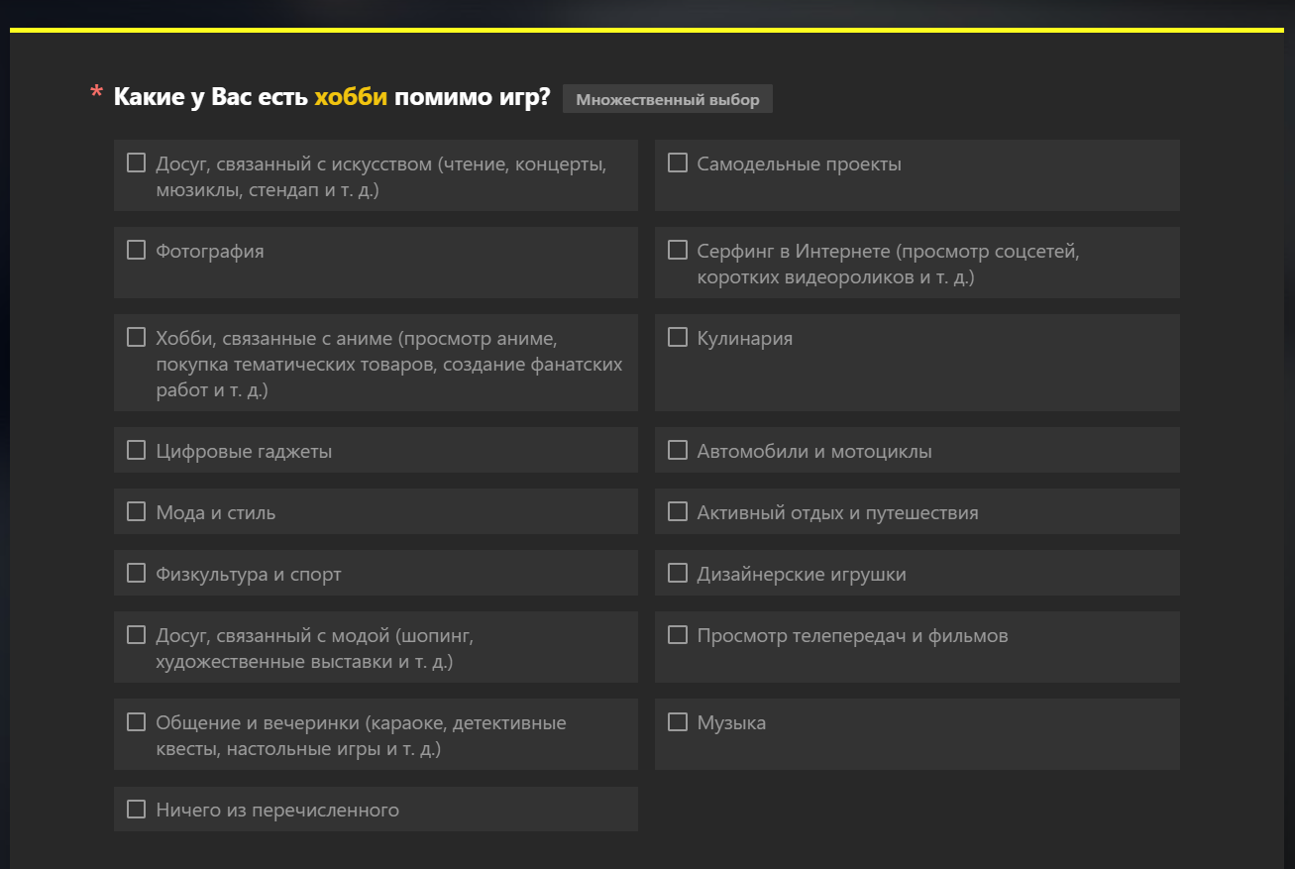Viewport: 1295px width, 869px height.
Task: Check 'Автомобили и мотоциклы' box
Action: click(678, 451)
